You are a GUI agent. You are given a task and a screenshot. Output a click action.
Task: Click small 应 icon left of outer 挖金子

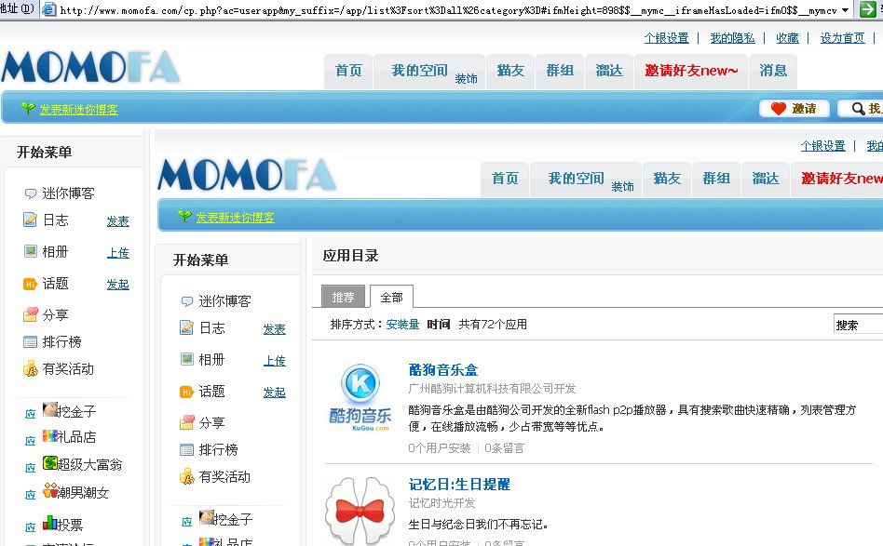coord(31,415)
